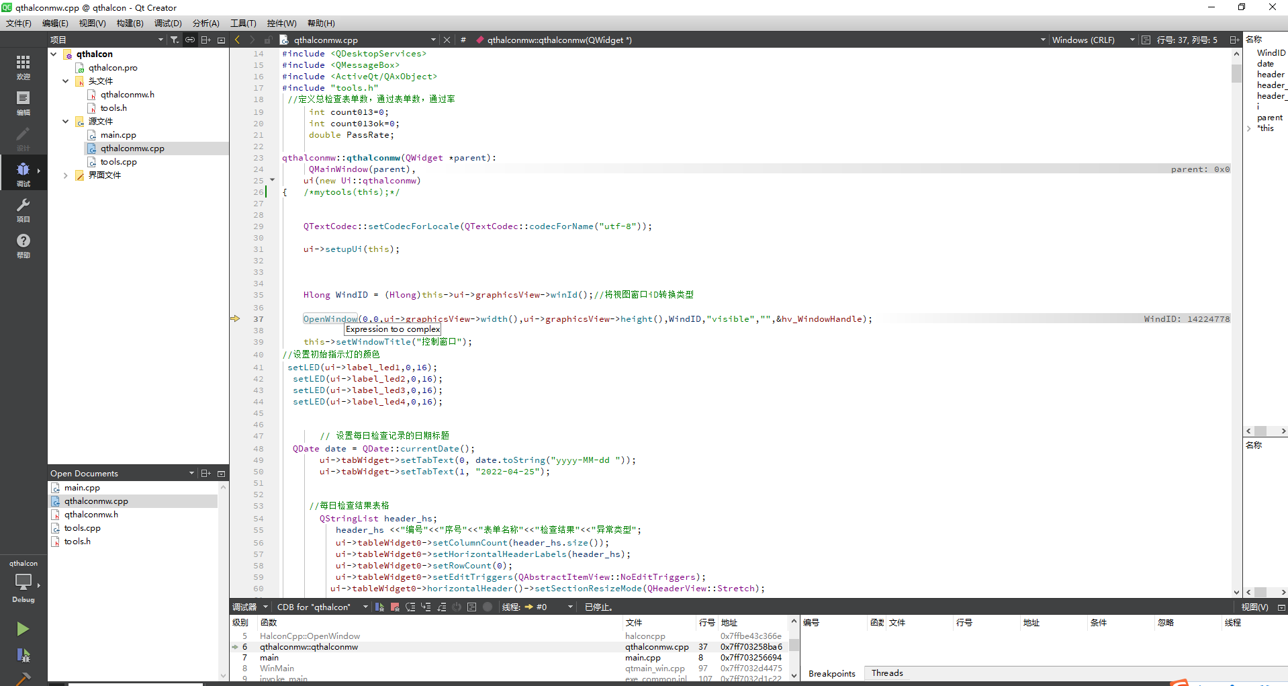The image size is (1288, 686).
Task: Collapse the 源文件 sources folder
Action: [66, 121]
